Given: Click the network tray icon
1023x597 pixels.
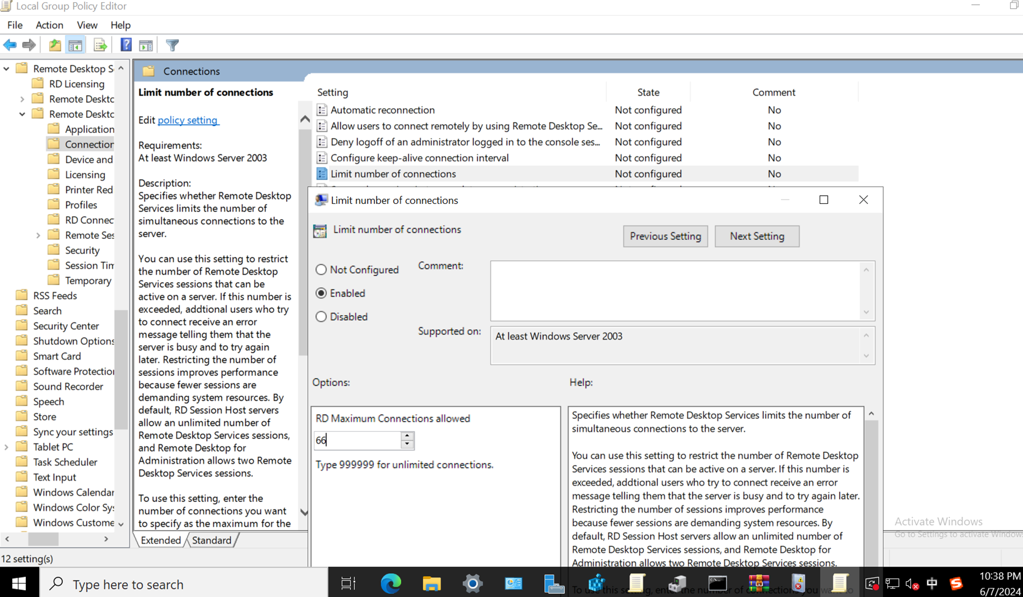Looking at the screenshot, I should [x=892, y=584].
